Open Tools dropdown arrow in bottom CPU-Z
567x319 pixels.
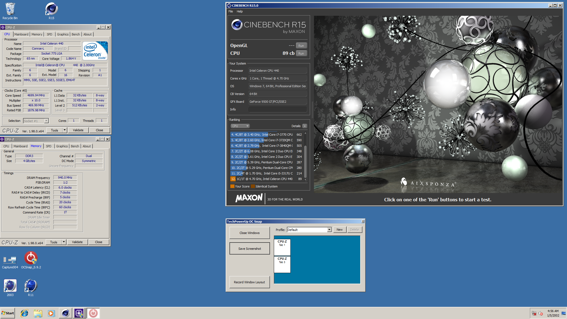tap(64, 242)
